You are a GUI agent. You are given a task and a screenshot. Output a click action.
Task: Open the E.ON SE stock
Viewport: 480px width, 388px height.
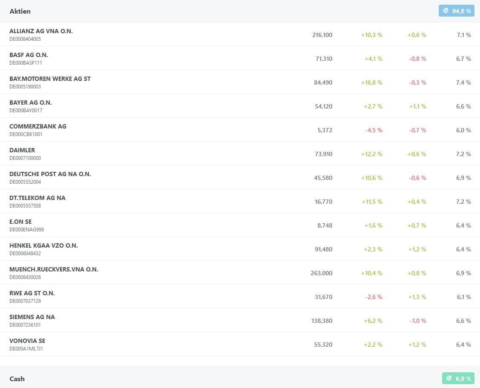pyautogui.click(x=20, y=222)
